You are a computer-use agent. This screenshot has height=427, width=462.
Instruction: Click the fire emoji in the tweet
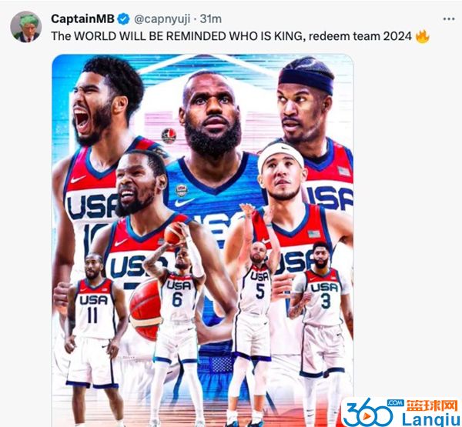click(422, 37)
